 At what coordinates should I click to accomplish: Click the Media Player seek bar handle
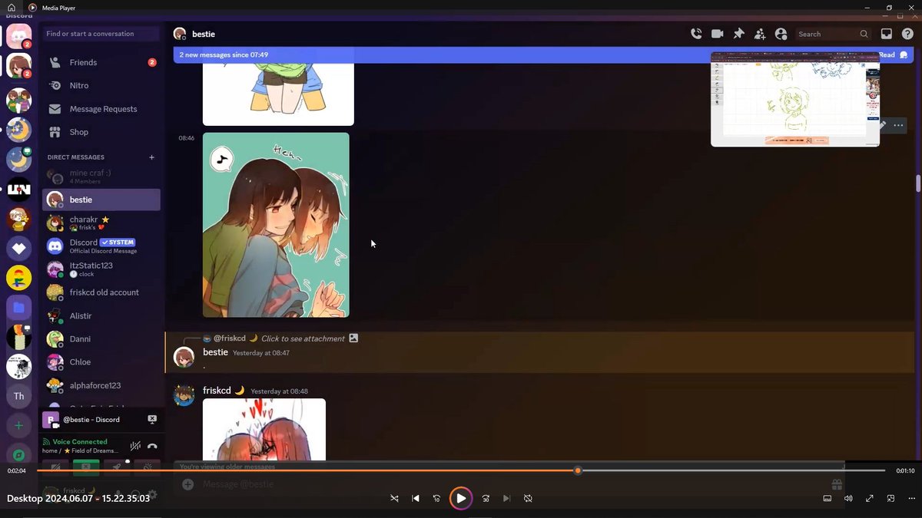pyautogui.click(x=577, y=470)
